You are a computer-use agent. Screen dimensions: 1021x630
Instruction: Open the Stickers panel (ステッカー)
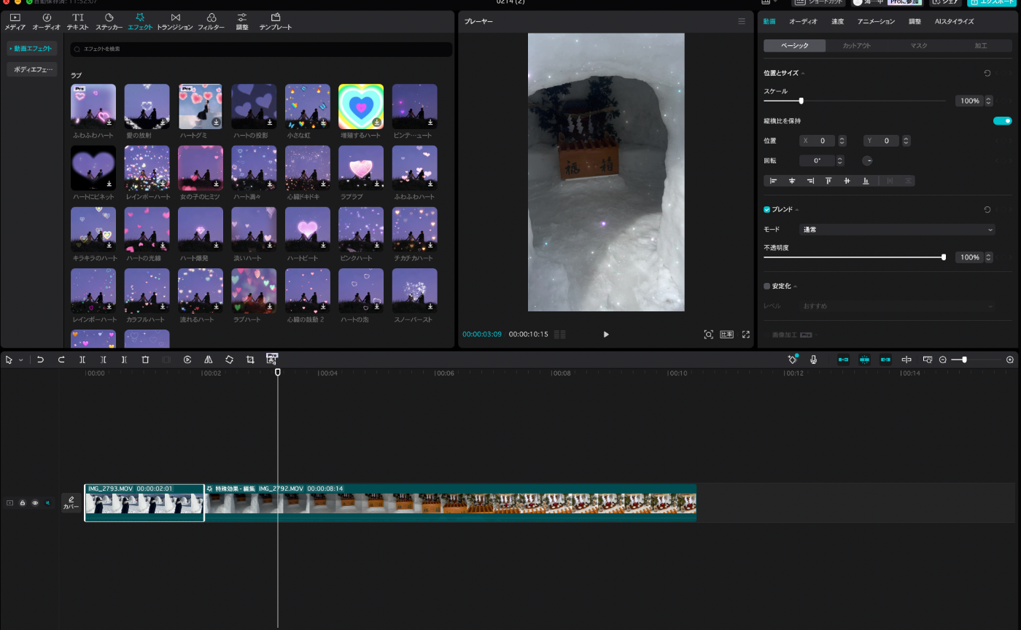point(109,21)
